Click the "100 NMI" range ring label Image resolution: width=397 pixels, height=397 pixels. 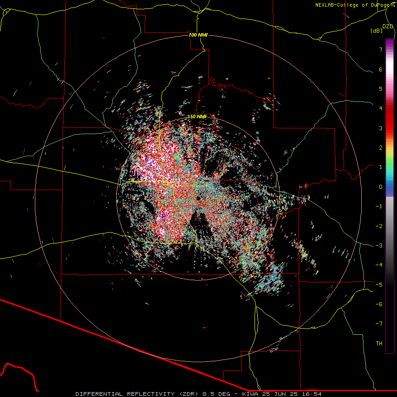pos(198,35)
